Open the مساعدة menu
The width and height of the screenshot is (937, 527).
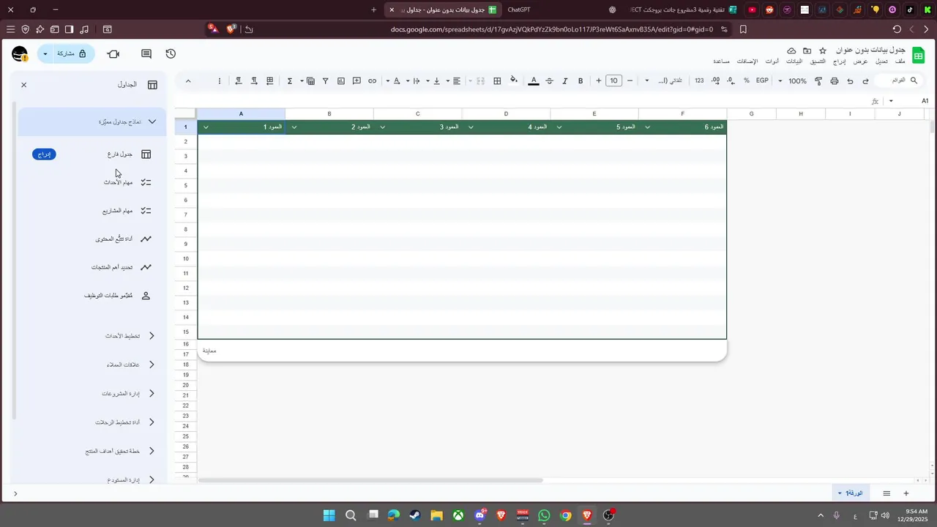click(721, 61)
